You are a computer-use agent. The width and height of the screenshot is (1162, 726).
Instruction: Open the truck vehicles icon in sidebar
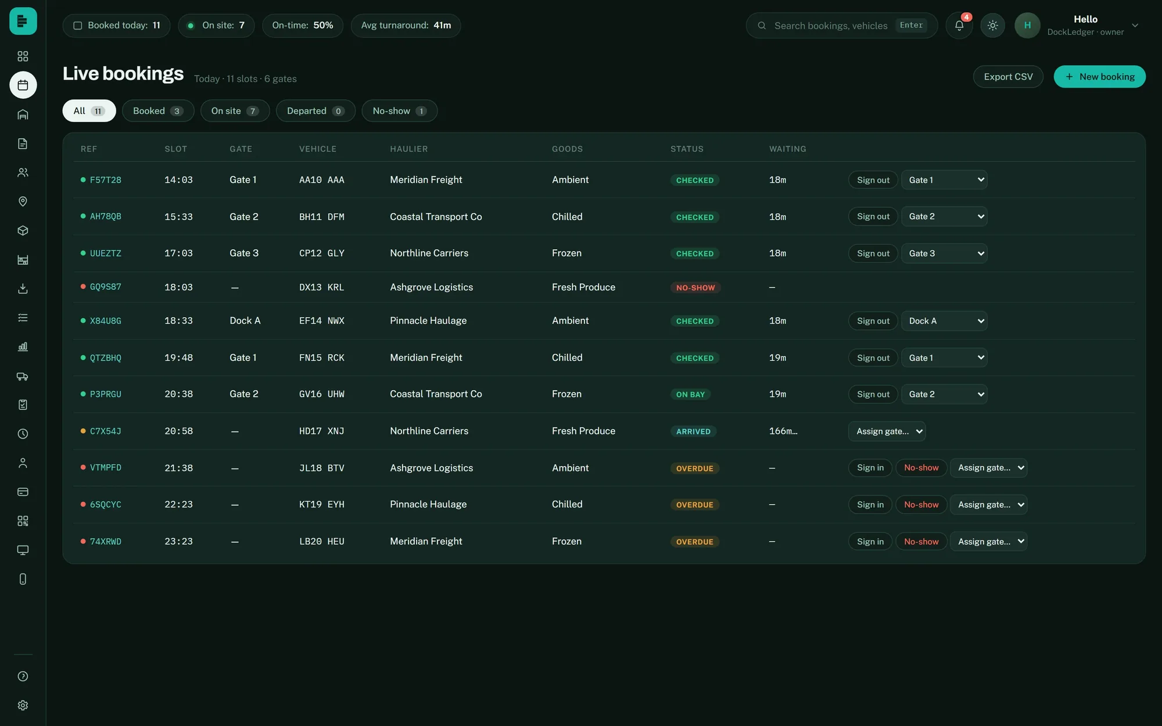(x=23, y=376)
